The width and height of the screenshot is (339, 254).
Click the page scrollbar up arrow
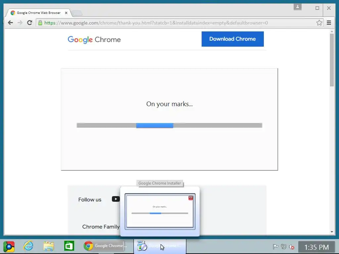coord(332,31)
